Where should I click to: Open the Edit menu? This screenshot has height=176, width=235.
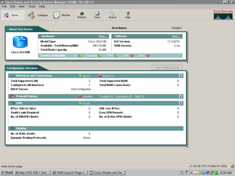point(13,7)
